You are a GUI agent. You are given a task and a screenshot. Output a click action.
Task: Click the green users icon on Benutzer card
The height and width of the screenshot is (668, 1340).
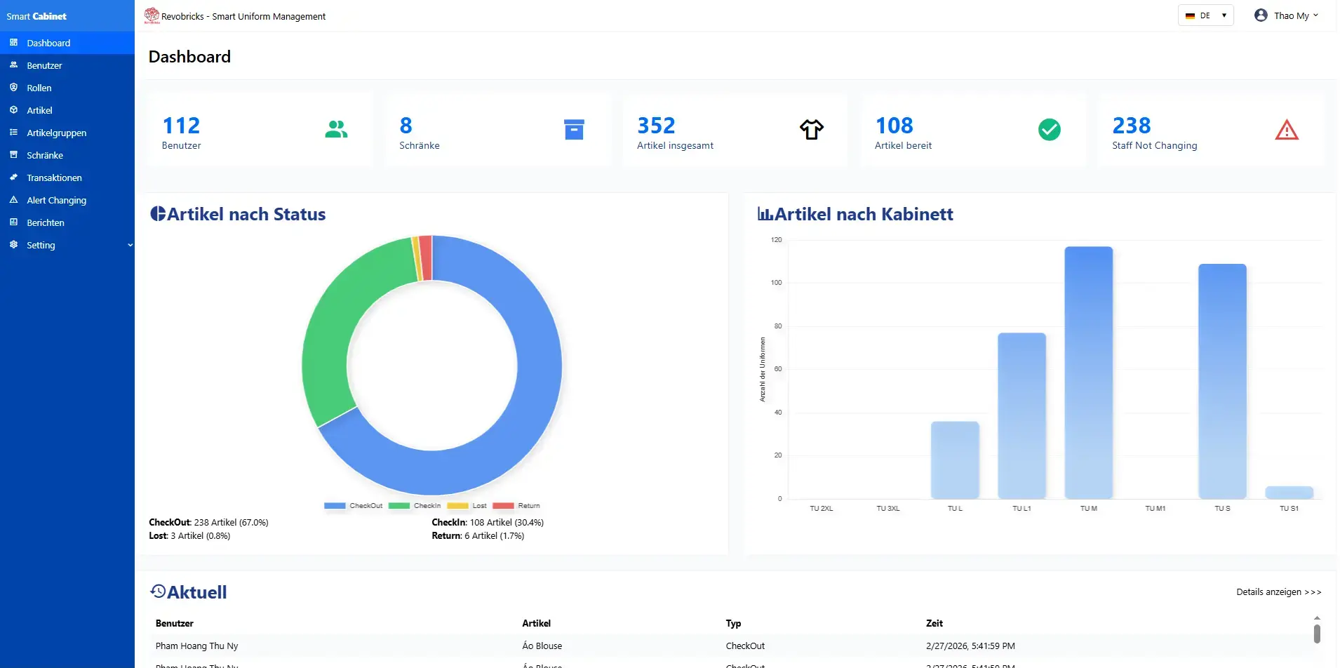(x=336, y=130)
